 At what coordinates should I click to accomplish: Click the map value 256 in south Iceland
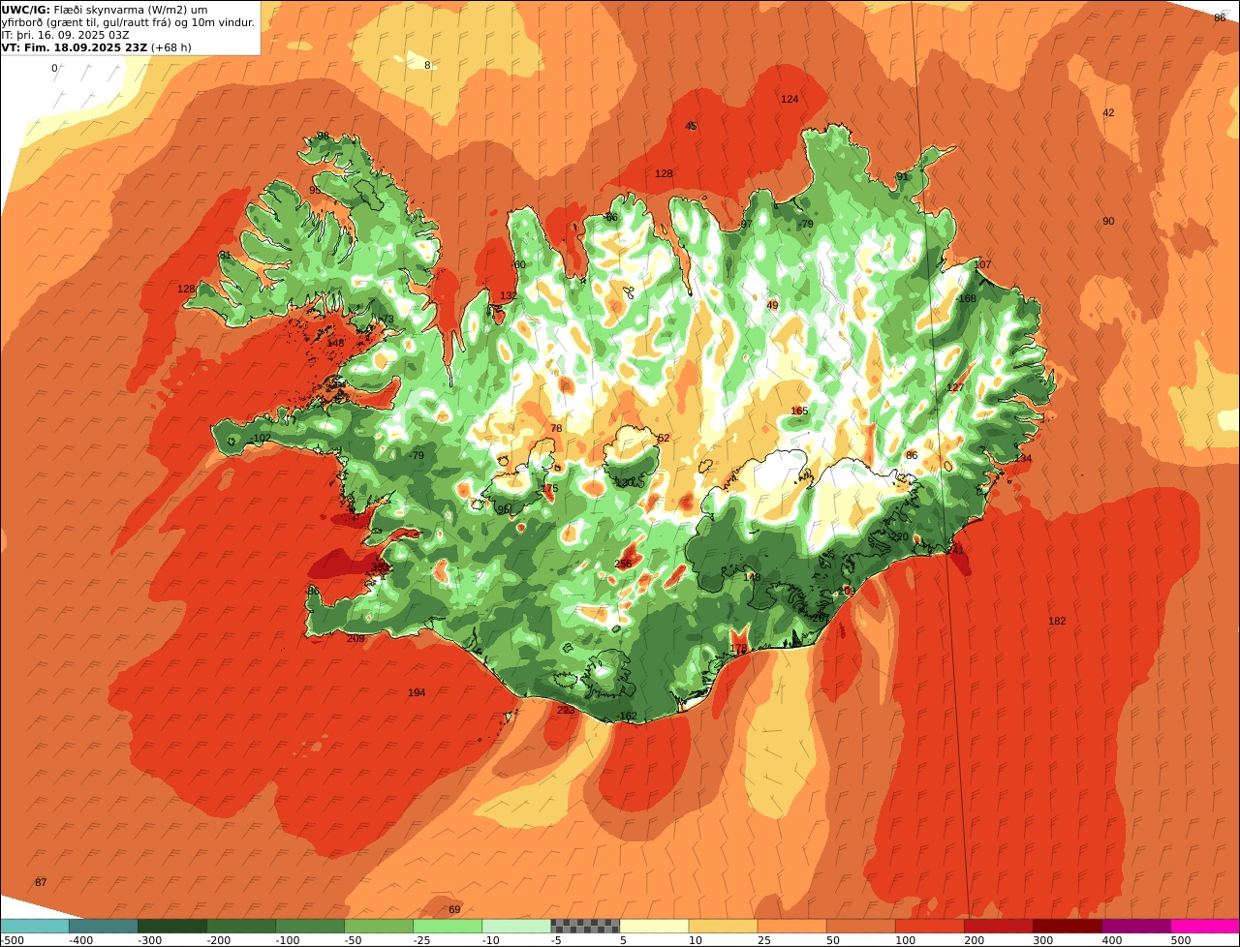point(623,565)
